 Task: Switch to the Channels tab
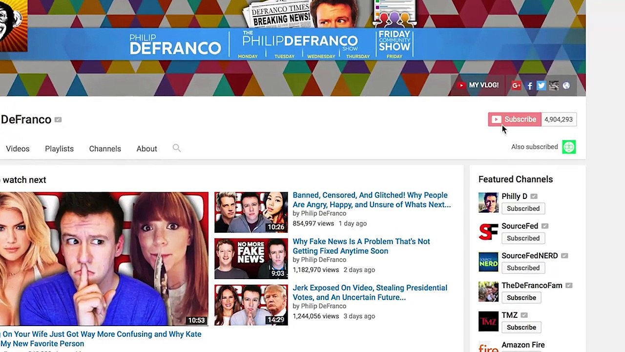tap(105, 149)
